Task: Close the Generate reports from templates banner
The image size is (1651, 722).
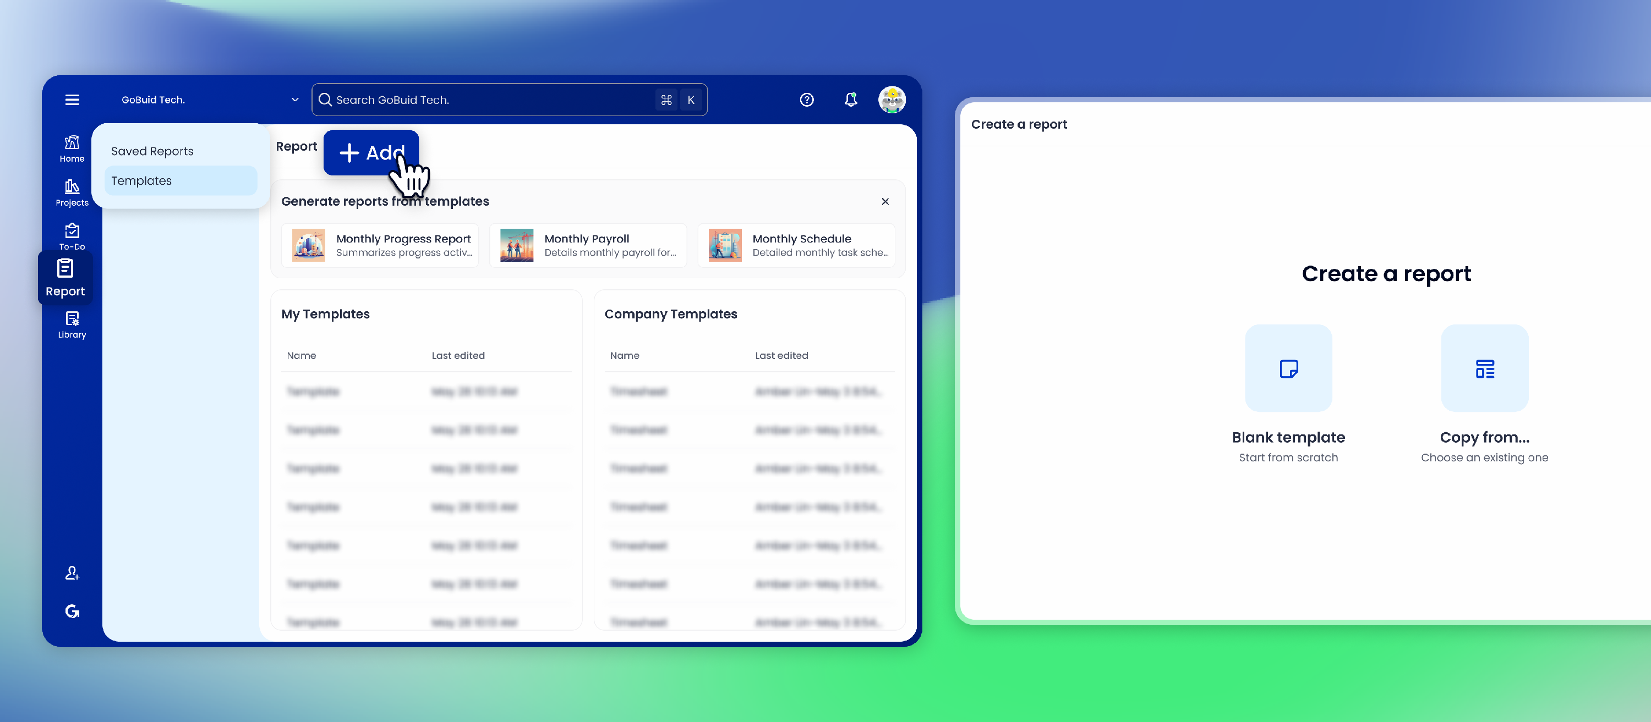Action: 884,201
